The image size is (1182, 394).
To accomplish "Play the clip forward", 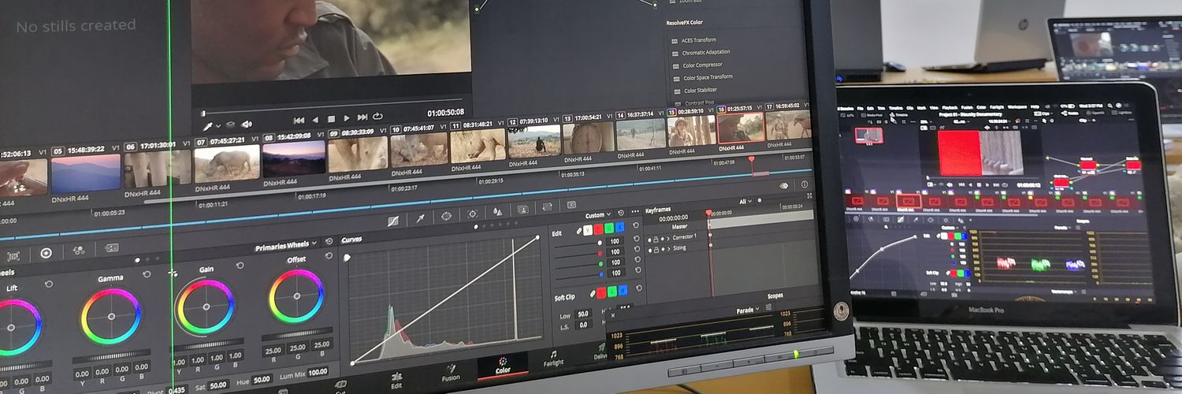I will (x=347, y=118).
